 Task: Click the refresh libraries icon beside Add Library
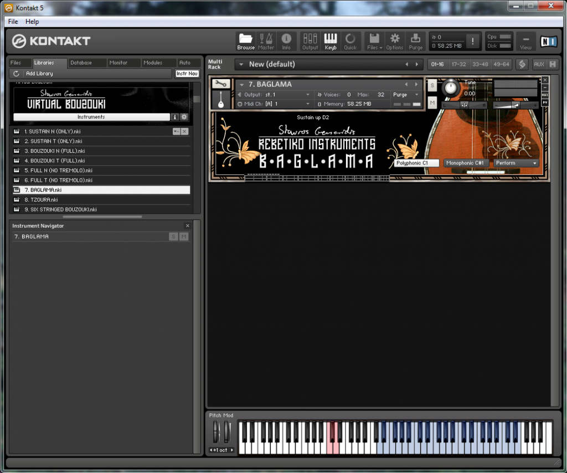coord(16,74)
